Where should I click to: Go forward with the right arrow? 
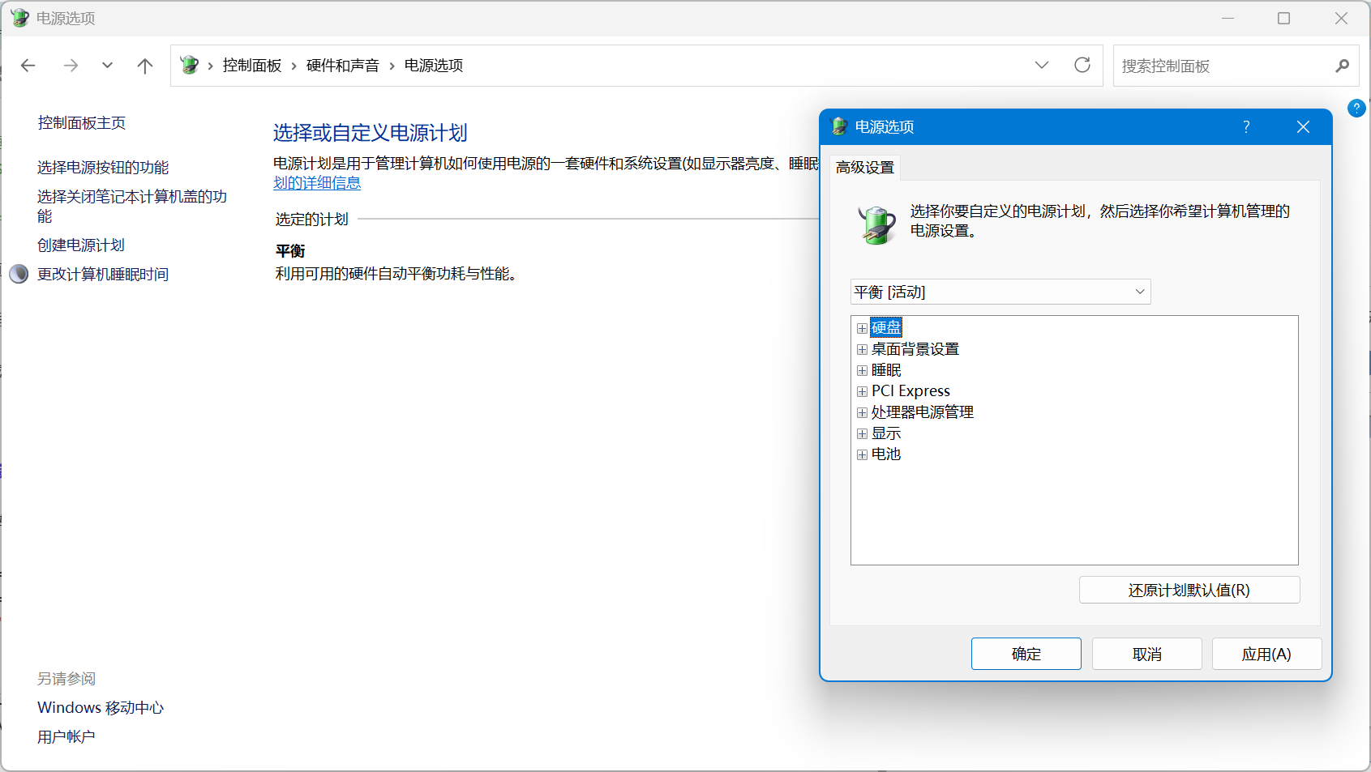(x=71, y=66)
